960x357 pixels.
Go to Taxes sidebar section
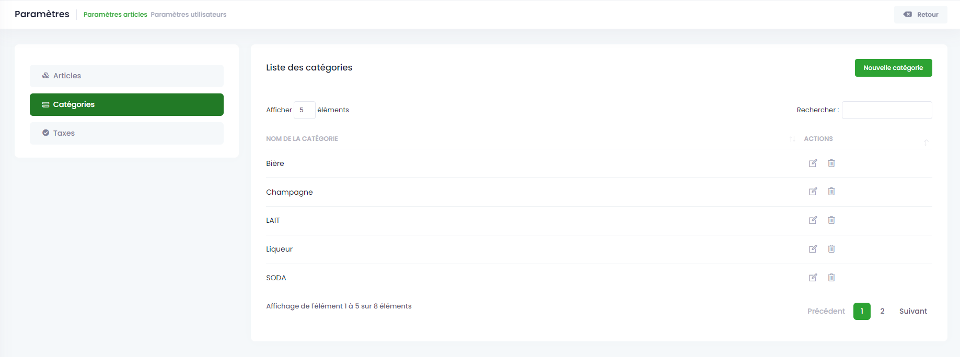point(126,133)
